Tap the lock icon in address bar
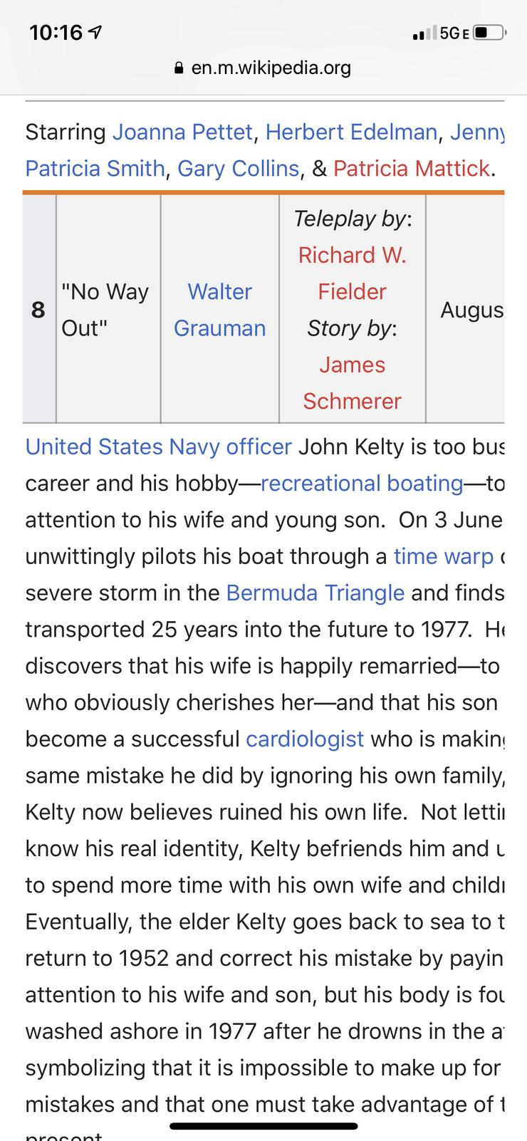Viewport: 527px width, 1141px height. tap(179, 68)
